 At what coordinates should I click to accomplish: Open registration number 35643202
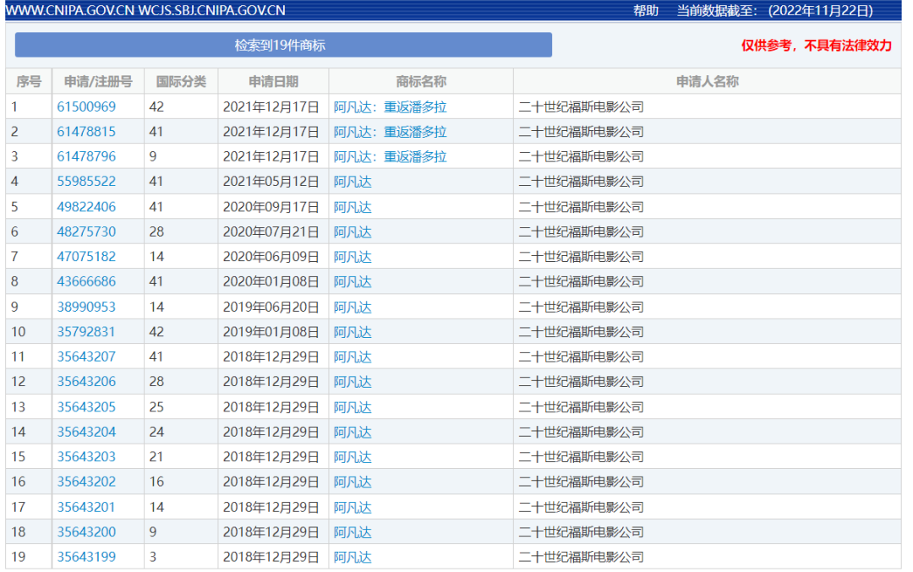[86, 482]
